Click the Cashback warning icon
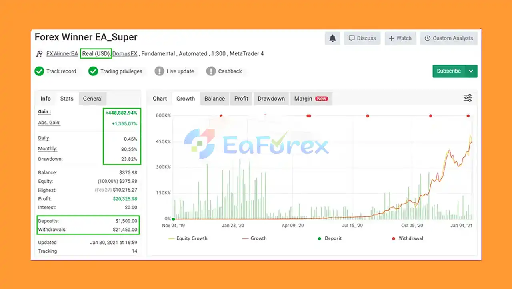Screen dimensions: 512x289 (211, 71)
